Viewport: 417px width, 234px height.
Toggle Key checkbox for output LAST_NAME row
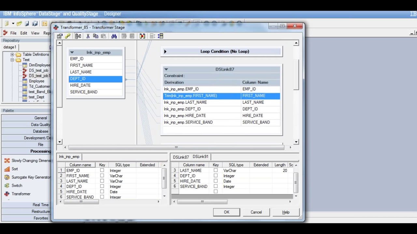216,170
